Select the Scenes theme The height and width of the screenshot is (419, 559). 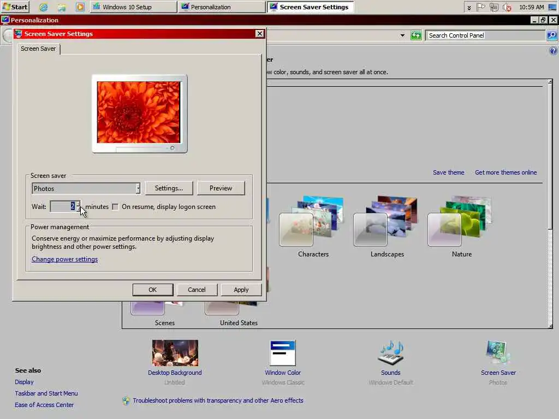(164, 314)
